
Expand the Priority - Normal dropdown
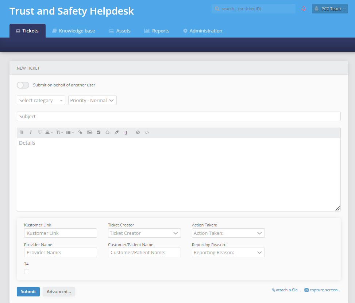pos(92,101)
